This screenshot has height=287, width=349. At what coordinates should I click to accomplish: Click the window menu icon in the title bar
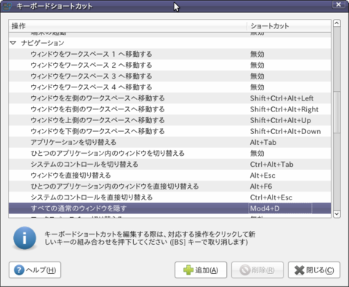tap(7, 6)
